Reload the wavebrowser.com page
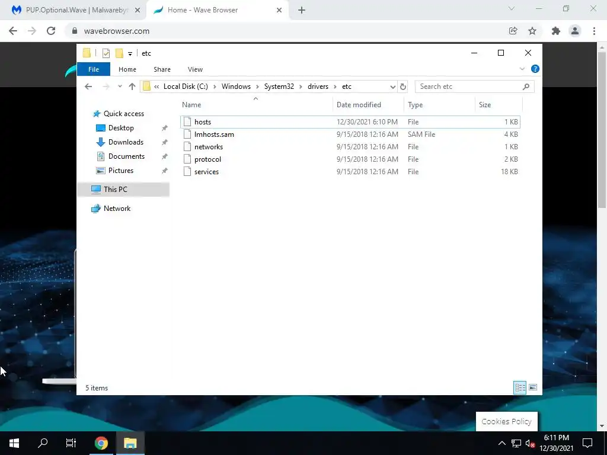 point(51,31)
